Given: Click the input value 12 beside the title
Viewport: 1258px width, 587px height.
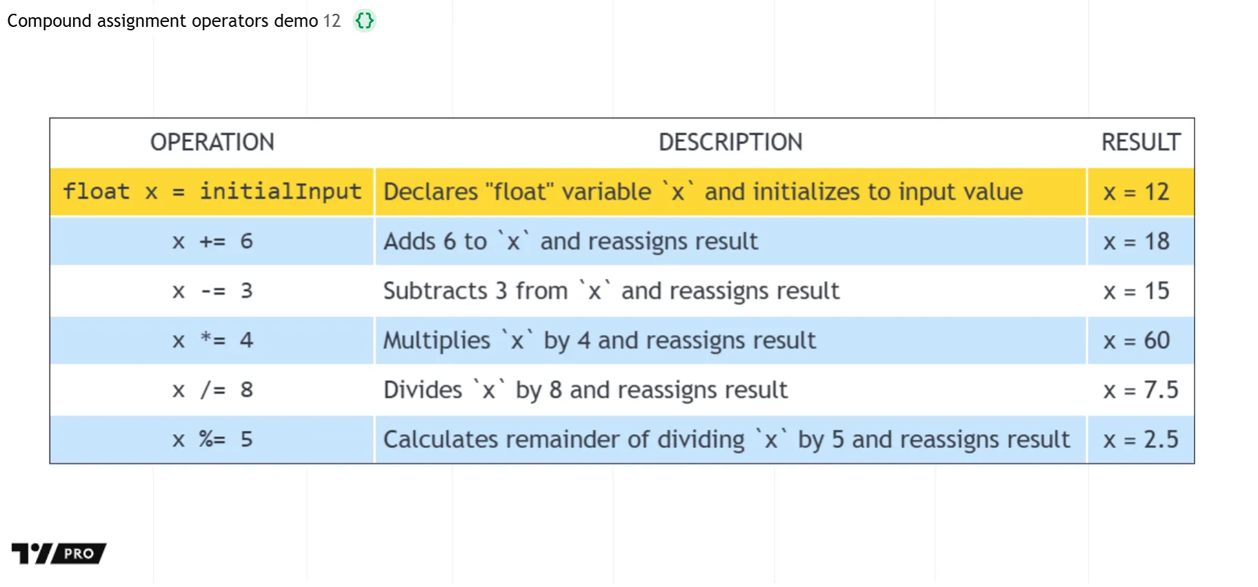Looking at the screenshot, I should (x=332, y=21).
